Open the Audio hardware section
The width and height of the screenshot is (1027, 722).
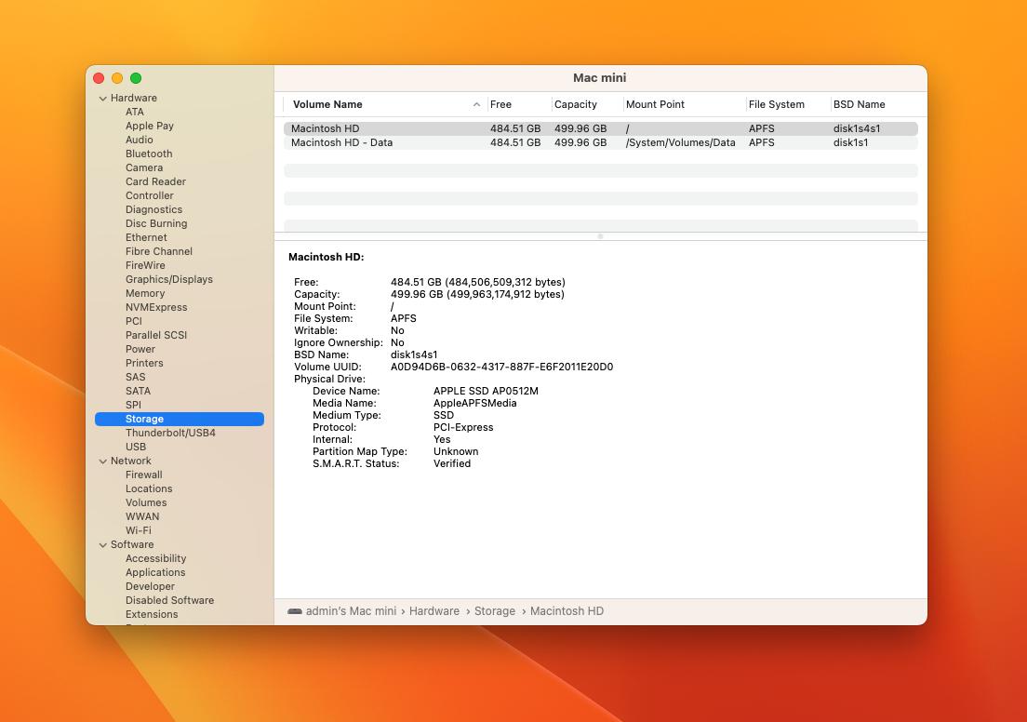140,140
